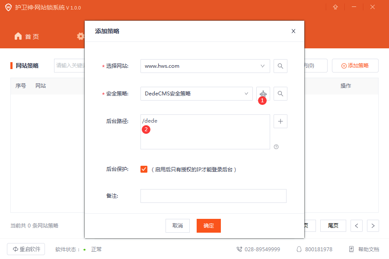Viewport: 389px width, 259px height.
Task: Close the Add Policy dialog
Action: [293, 31]
